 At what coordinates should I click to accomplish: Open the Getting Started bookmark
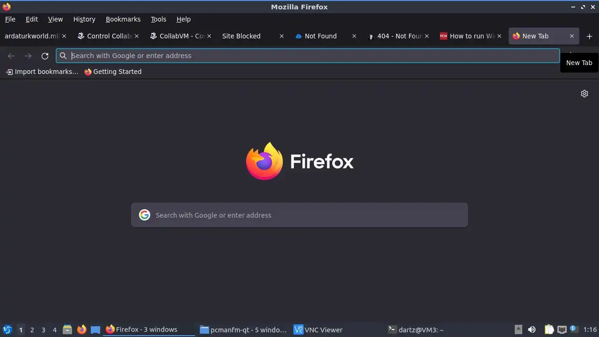[113, 72]
